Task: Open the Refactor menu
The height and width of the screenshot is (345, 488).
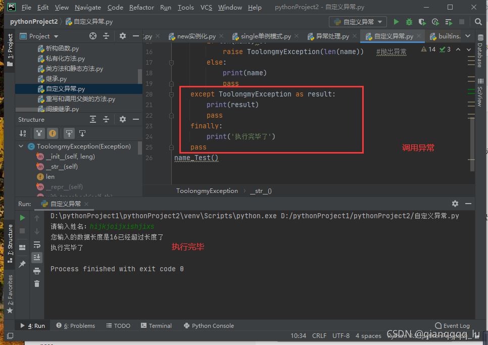Action: [x=141, y=7]
